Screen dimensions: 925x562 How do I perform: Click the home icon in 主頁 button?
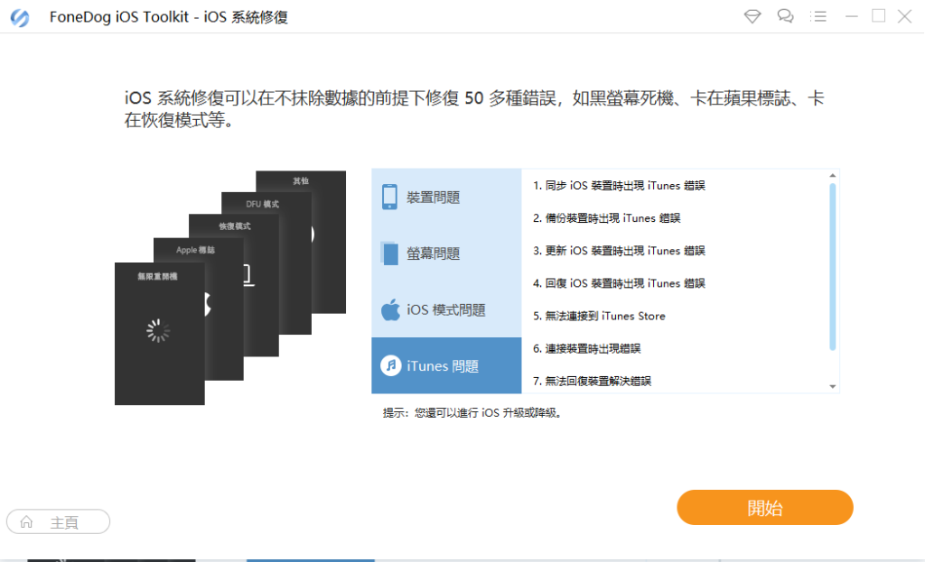point(26,522)
